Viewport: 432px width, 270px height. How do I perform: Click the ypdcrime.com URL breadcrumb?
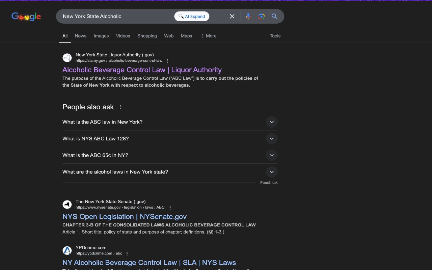(99, 253)
